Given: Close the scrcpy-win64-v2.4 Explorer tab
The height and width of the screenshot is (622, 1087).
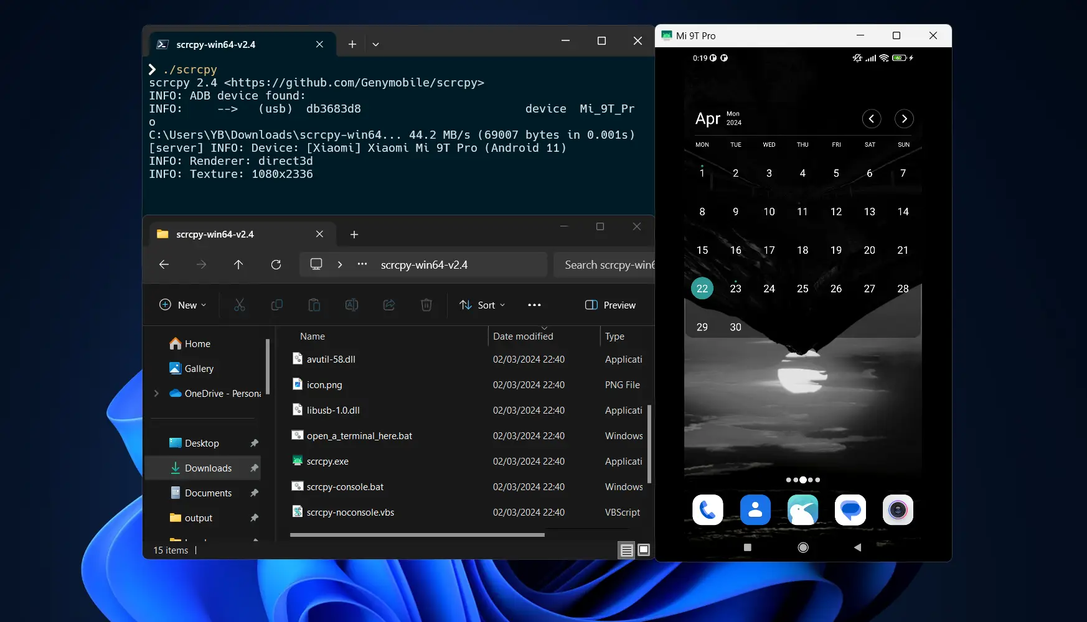Looking at the screenshot, I should [319, 234].
